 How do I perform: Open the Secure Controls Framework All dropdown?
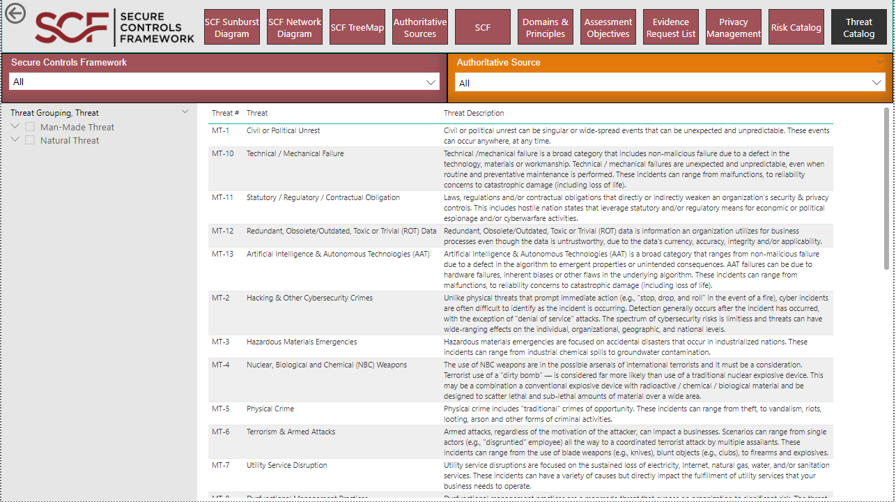pyautogui.click(x=431, y=82)
